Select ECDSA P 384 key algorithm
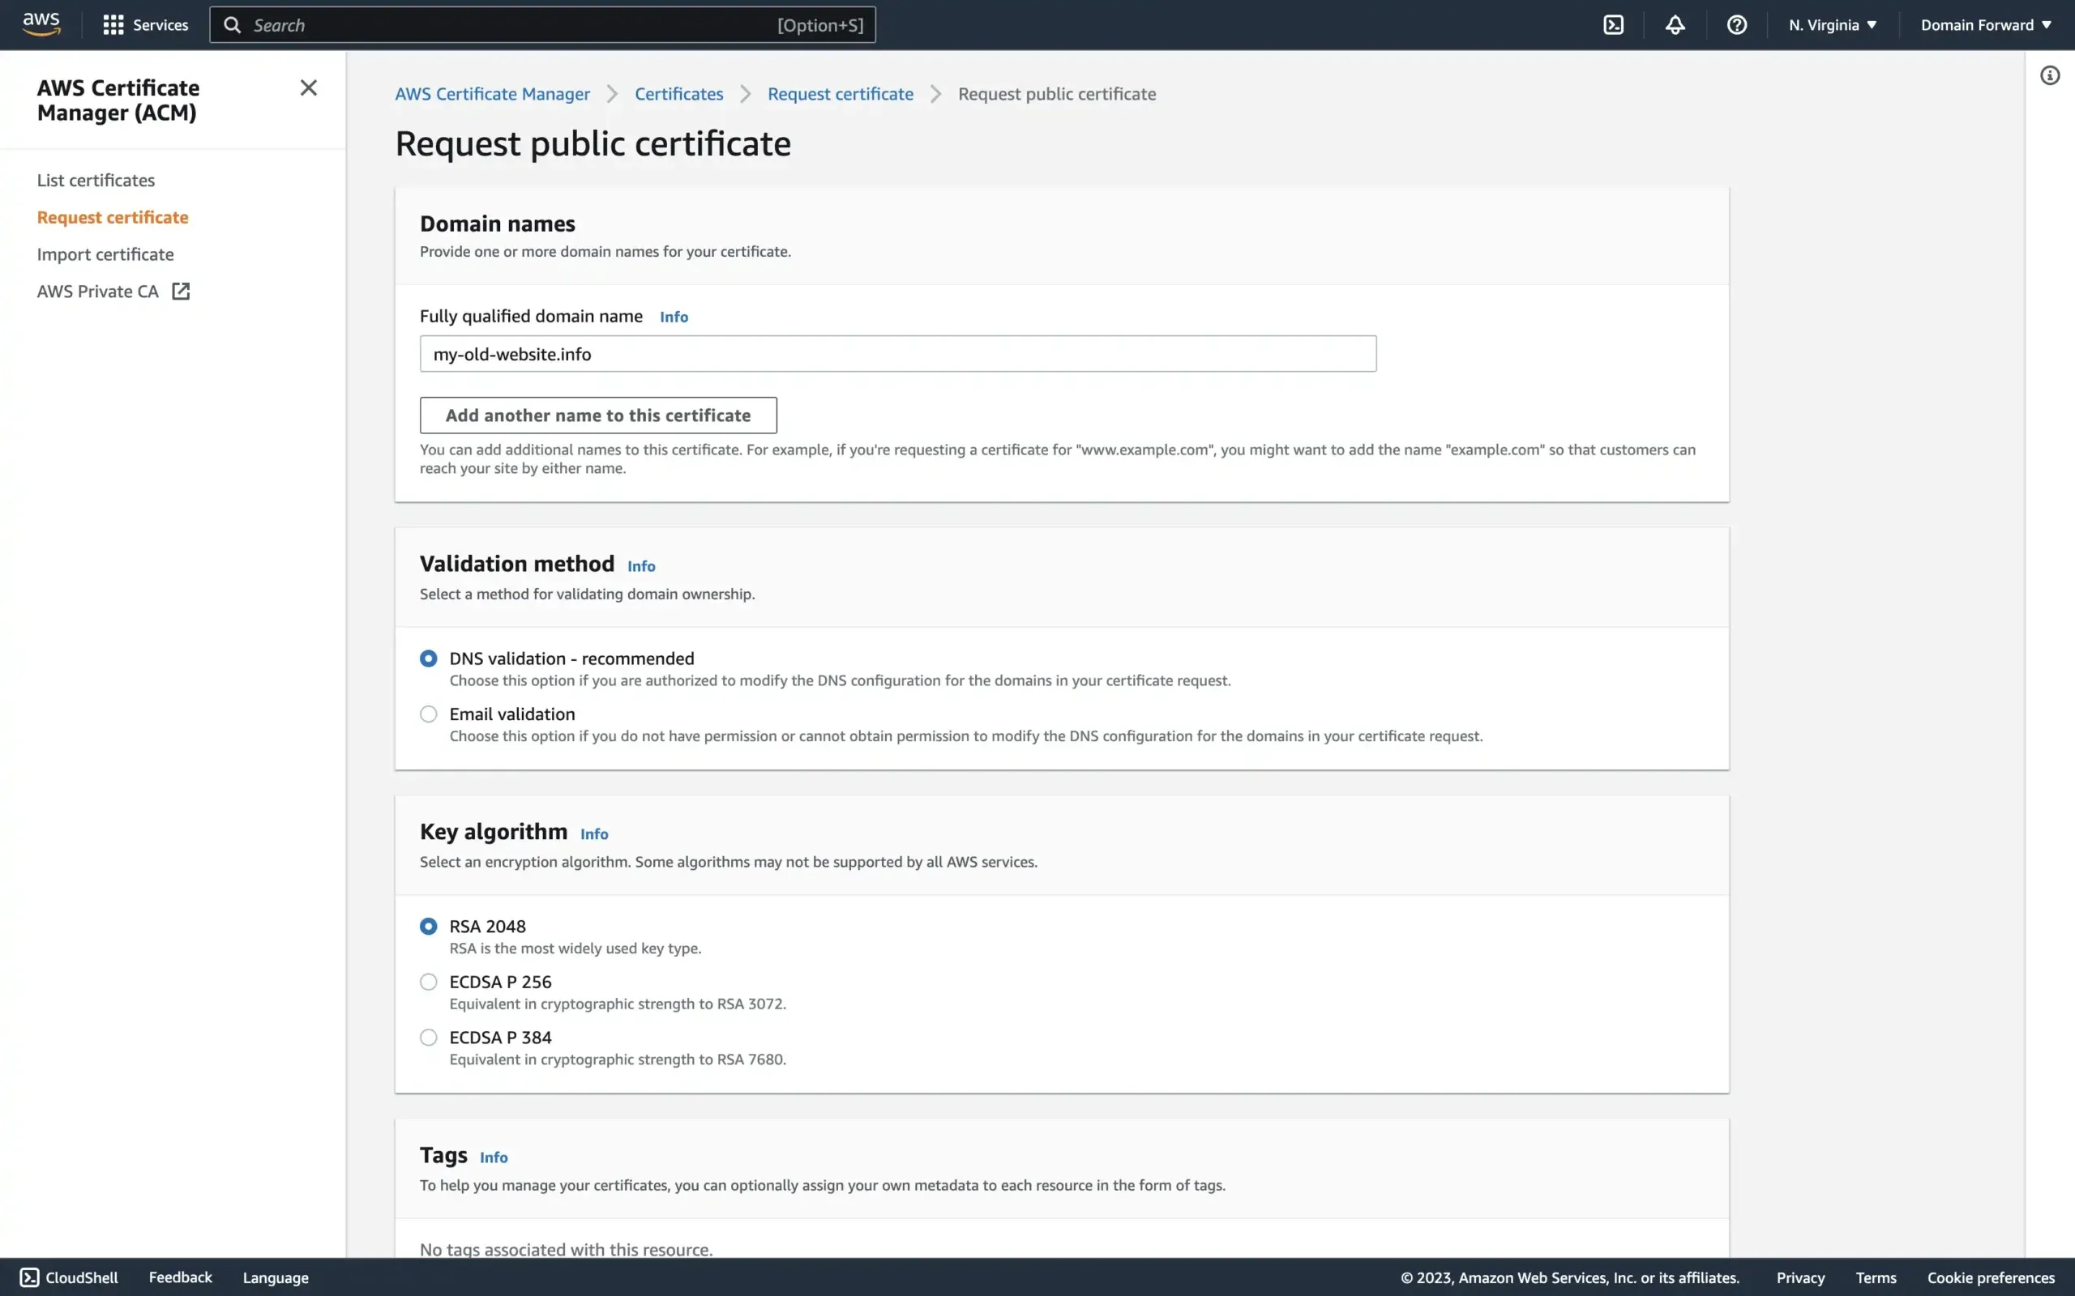This screenshot has height=1296, width=2075. point(428,1036)
